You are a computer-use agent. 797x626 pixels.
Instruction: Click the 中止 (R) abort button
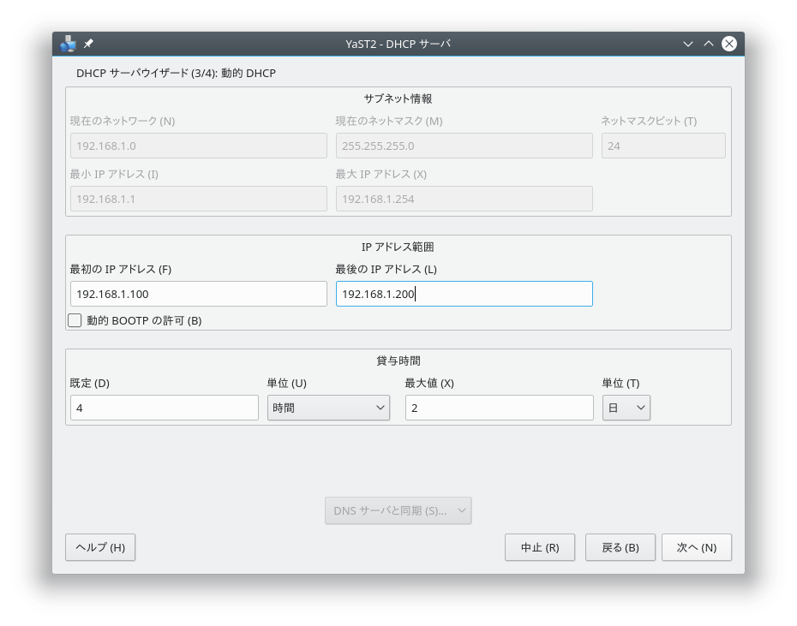(539, 547)
